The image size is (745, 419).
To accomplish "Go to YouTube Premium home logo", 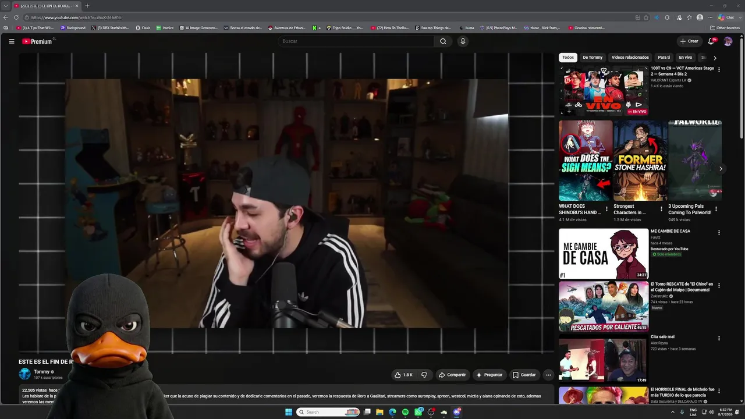I will [x=38, y=41].
